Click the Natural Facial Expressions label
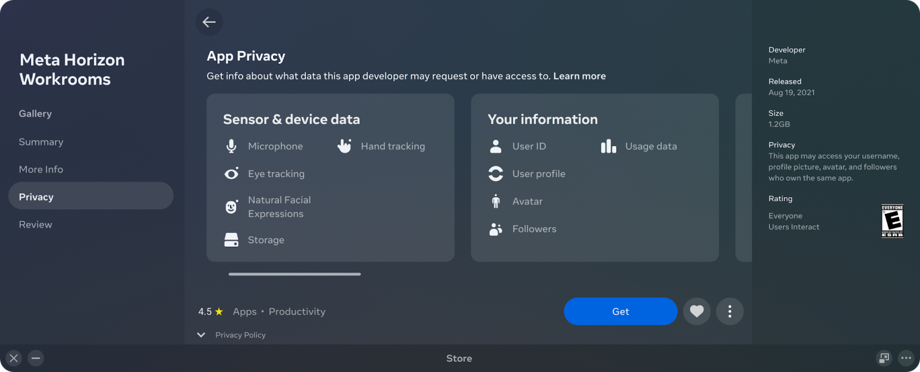Image resolution: width=920 pixels, height=372 pixels. [279, 207]
